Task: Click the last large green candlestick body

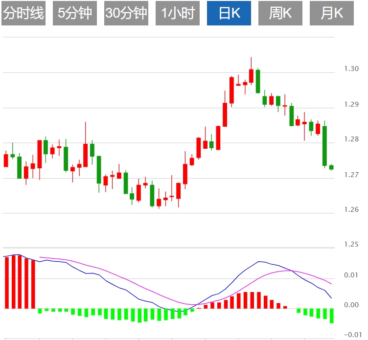Action: [x=324, y=146]
